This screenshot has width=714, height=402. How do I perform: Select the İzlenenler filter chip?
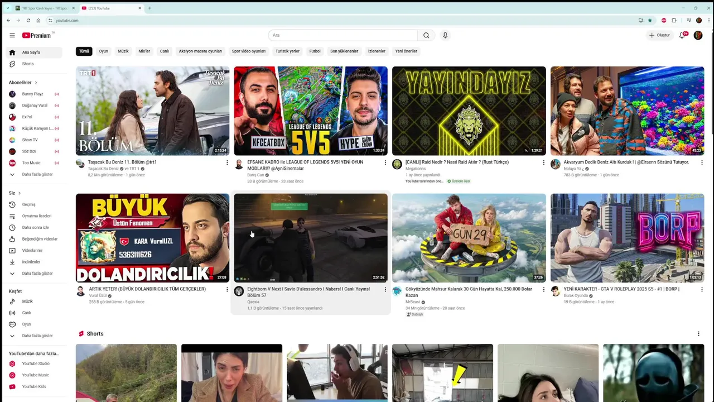tap(377, 51)
